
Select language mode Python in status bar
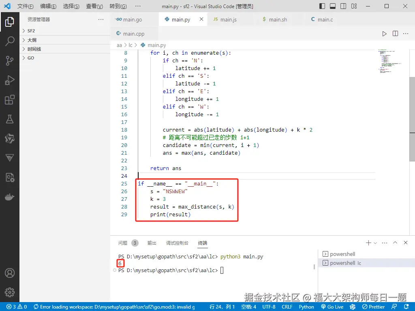coord(306,307)
